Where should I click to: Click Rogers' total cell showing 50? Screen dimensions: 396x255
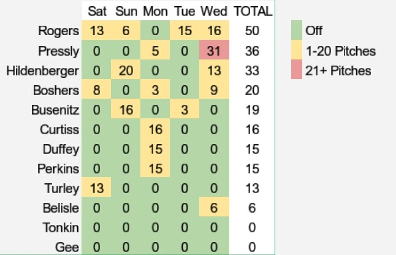252,31
